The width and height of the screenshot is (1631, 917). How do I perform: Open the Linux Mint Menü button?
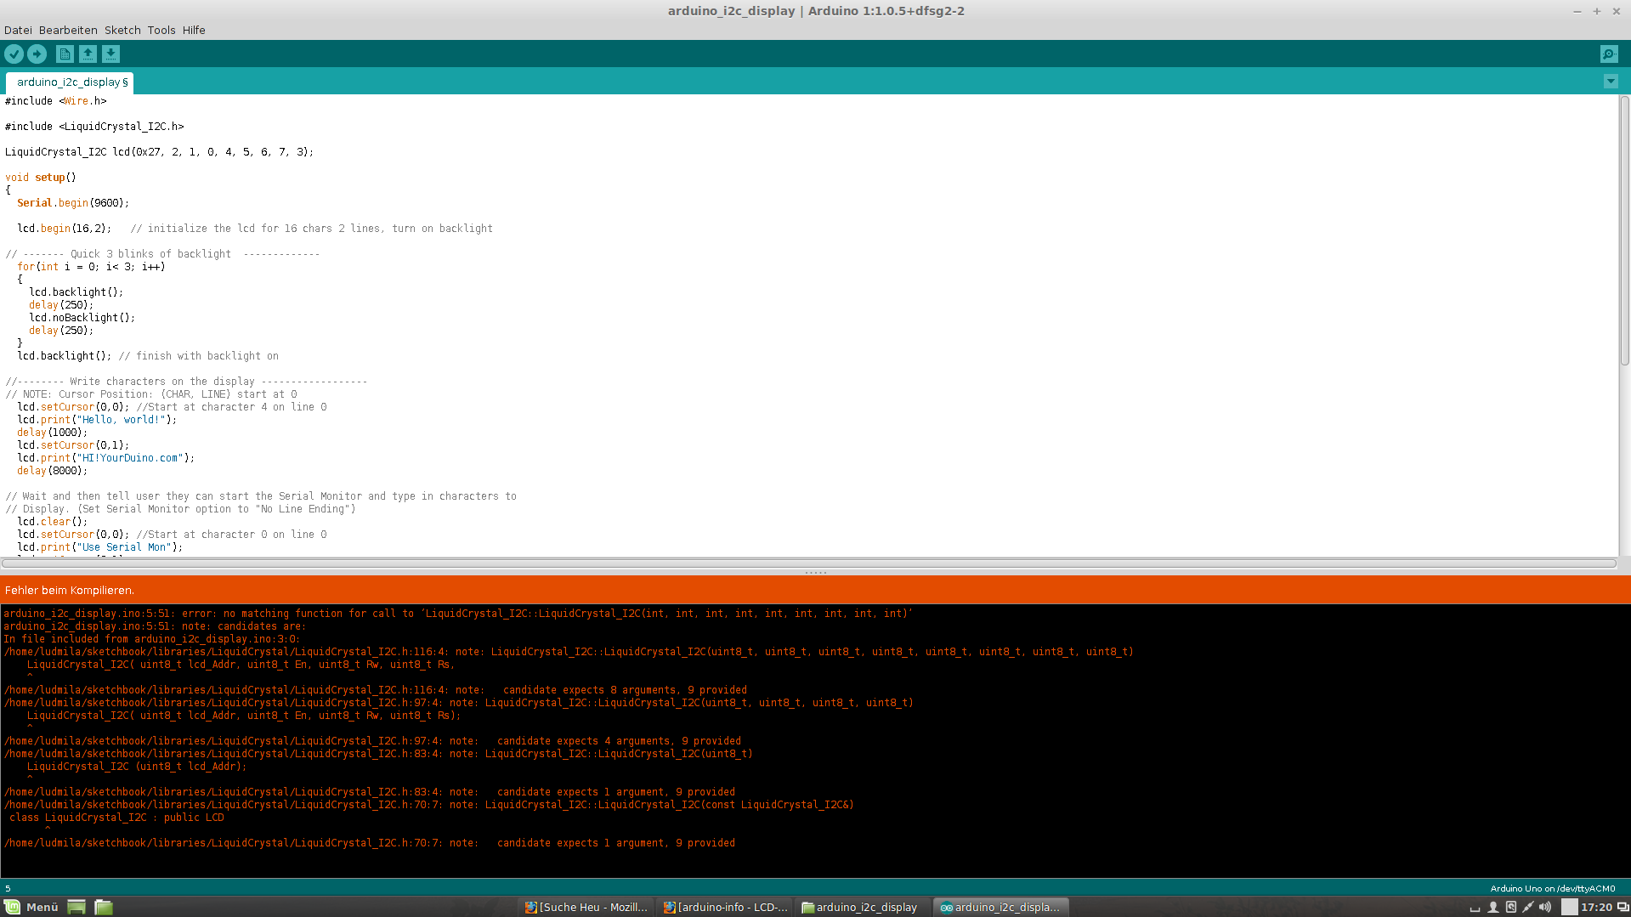[x=31, y=907]
